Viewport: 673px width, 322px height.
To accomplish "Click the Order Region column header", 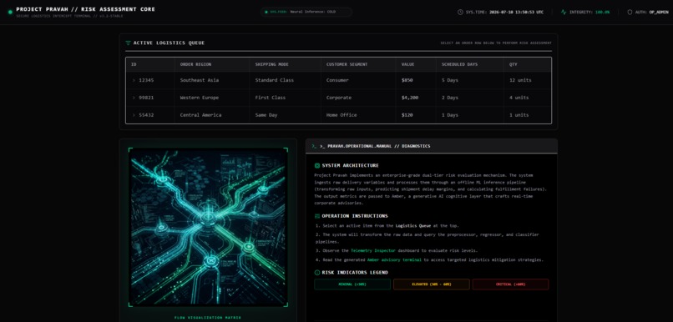I will pos(212,64).
